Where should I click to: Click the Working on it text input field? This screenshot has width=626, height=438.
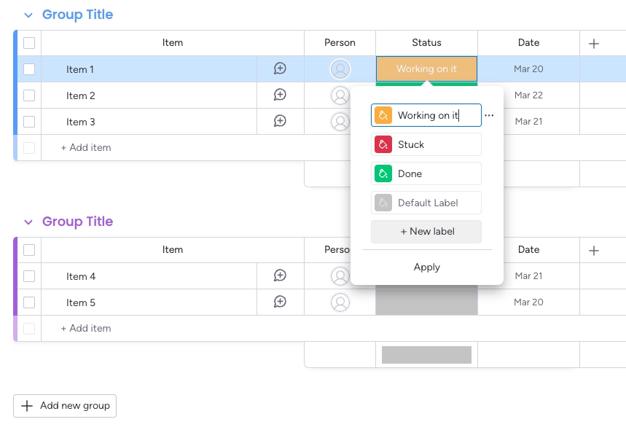tap(431, 114)
